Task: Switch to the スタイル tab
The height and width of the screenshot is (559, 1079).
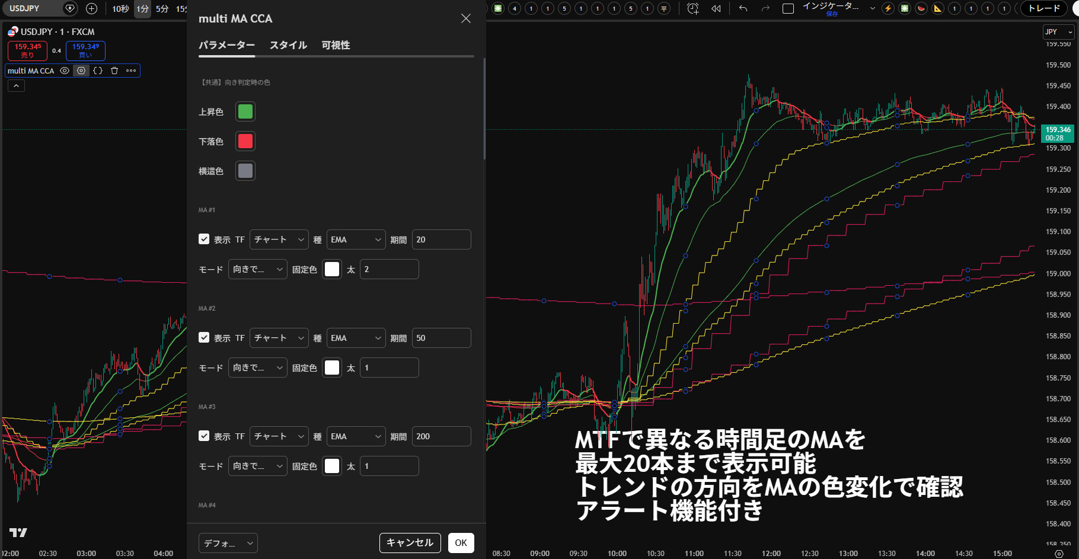Action: coord(288,45)
